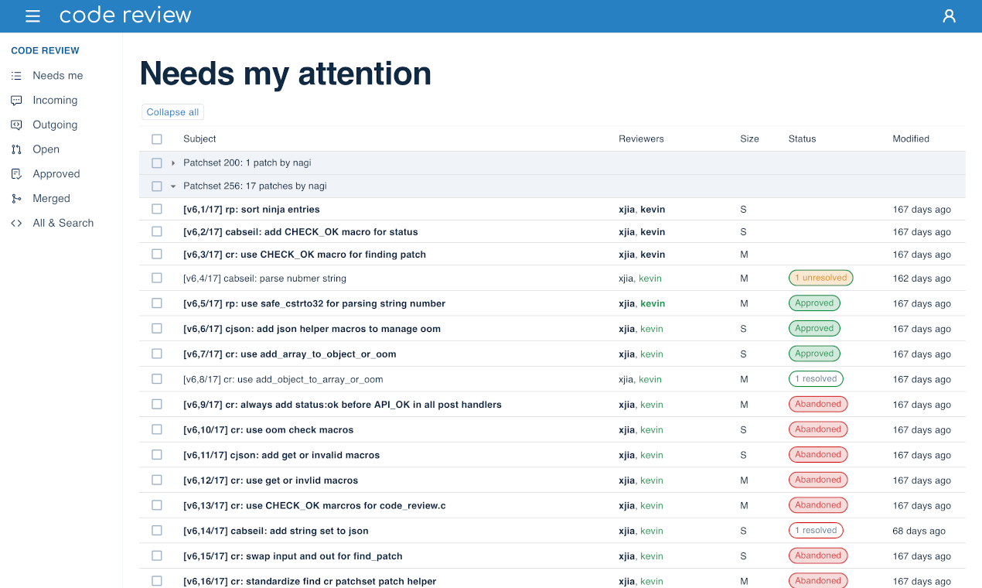Click Approved badge on [v6,5/17] row
The width and height of the screenshot is (982, 588).
pos(814,303)
